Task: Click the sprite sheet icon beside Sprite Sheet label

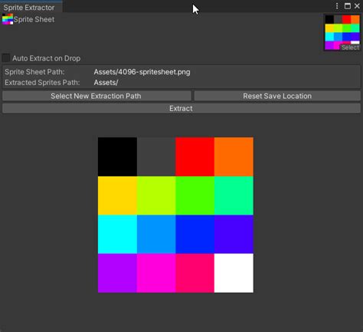Action: pos(8,19)
